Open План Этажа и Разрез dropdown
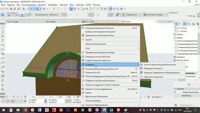 coord(155,15)
